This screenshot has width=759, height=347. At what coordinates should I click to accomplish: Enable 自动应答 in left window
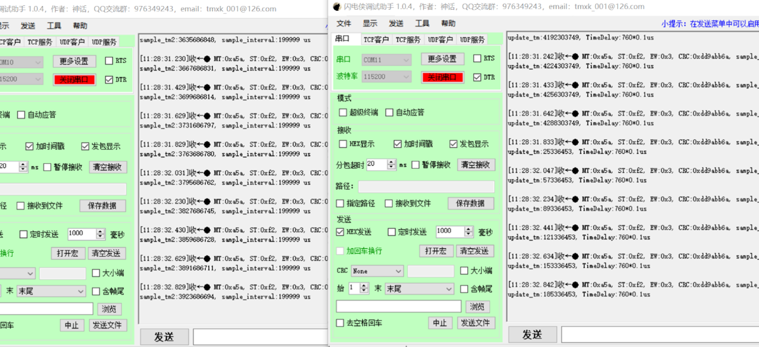click(21, 114)
